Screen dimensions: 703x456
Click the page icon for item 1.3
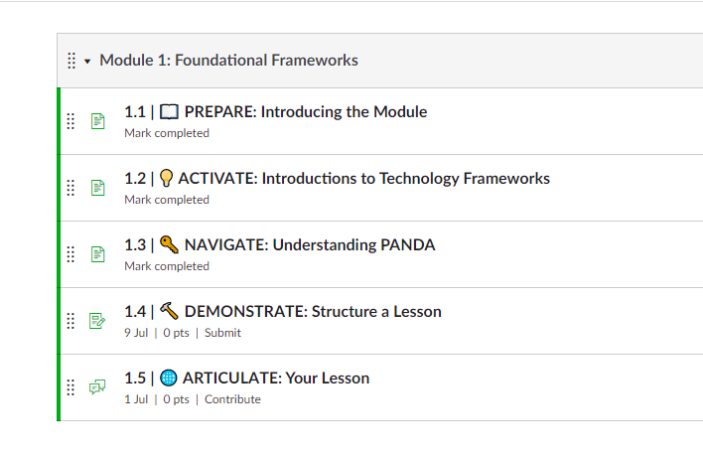(97, 254)
